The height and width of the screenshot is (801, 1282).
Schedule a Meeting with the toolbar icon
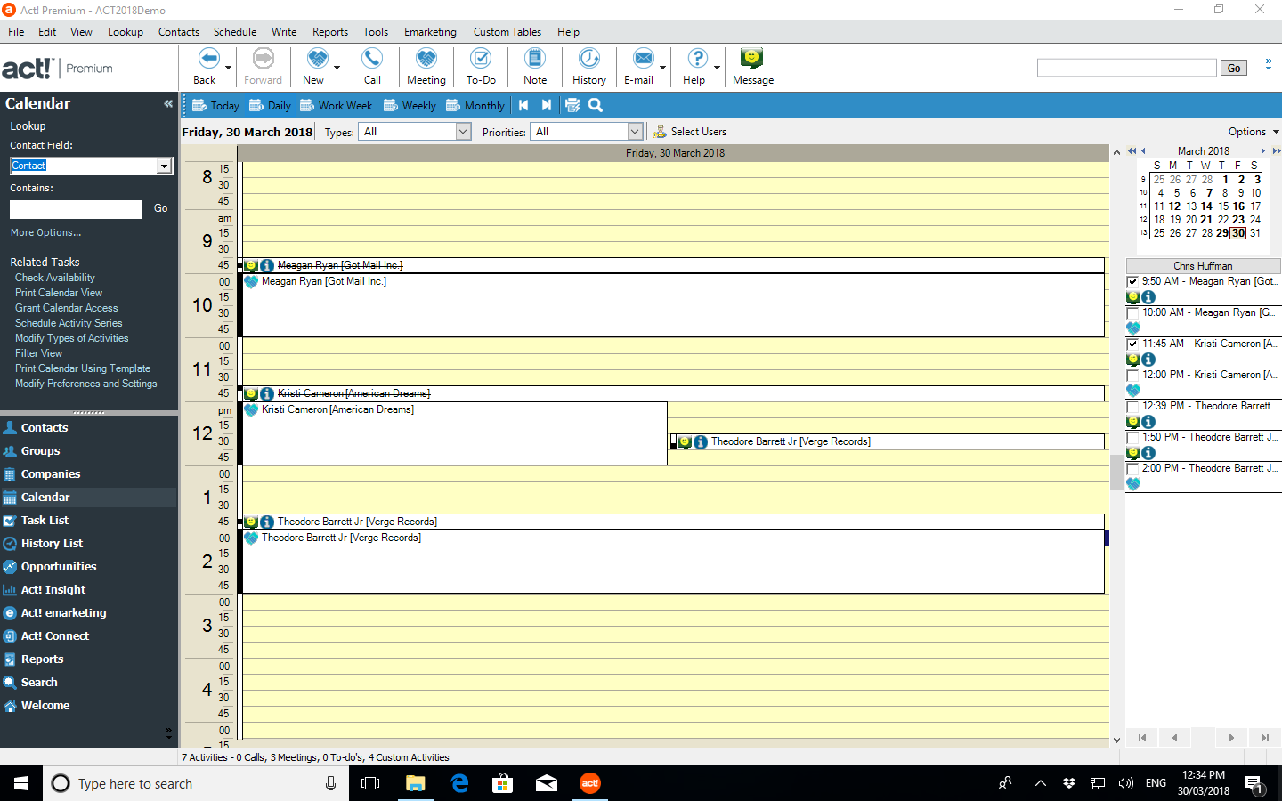click(426, 59)
